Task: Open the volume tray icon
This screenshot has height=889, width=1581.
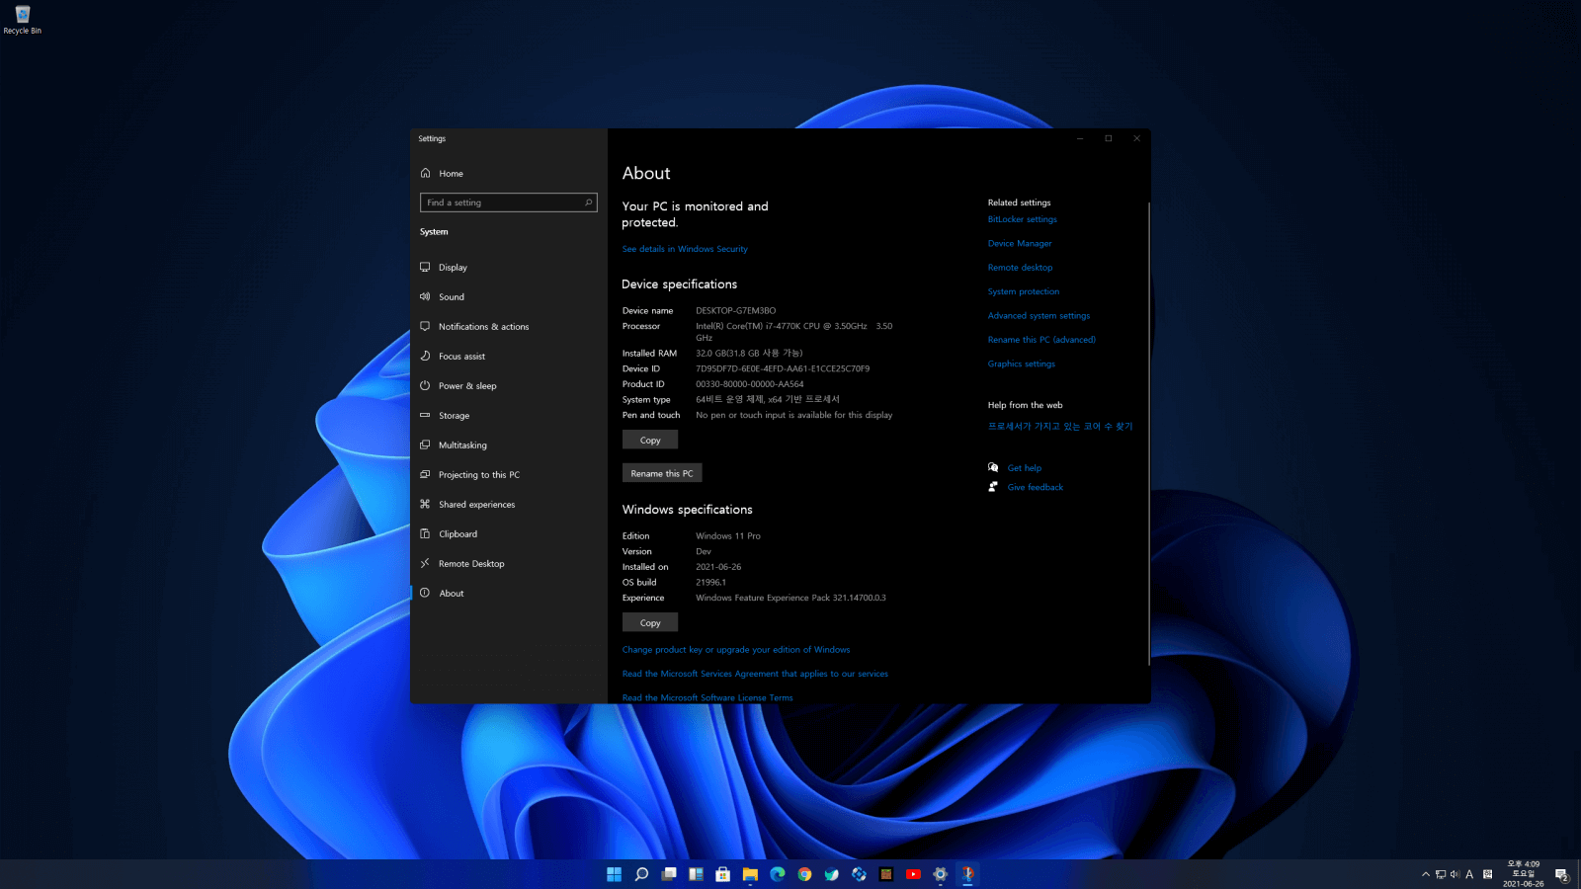Action: 1455,874
